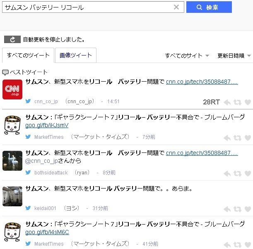Click the keidai001 tweet text ending あらま。
Image resolution: width=253 pixels, height=249 pixels.
109,189
